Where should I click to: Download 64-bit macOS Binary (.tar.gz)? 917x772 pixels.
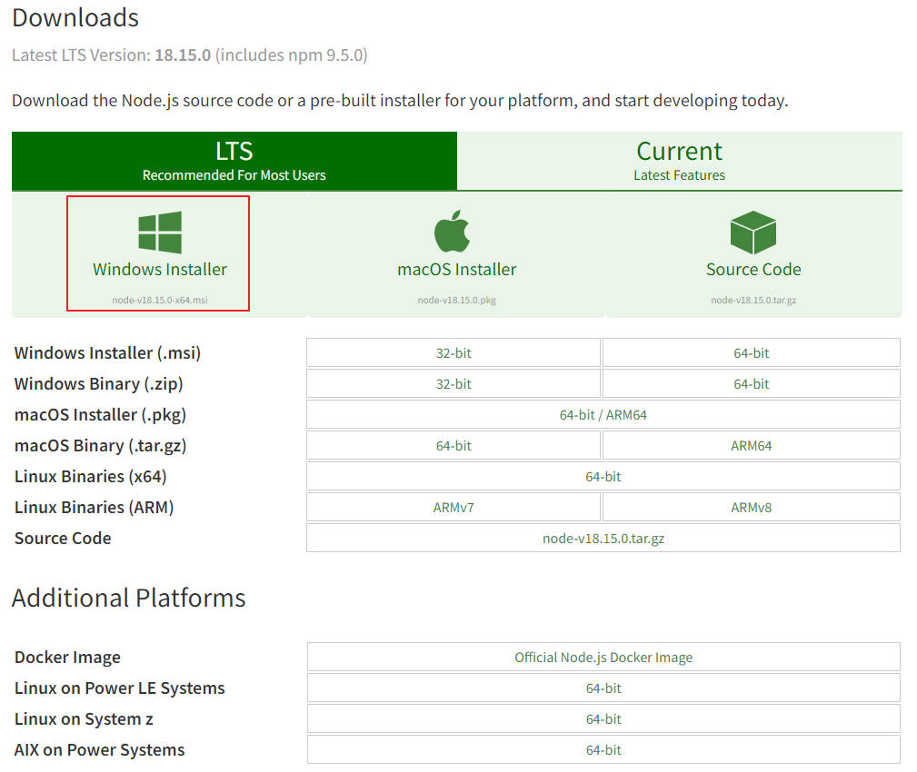coord(454,446)
